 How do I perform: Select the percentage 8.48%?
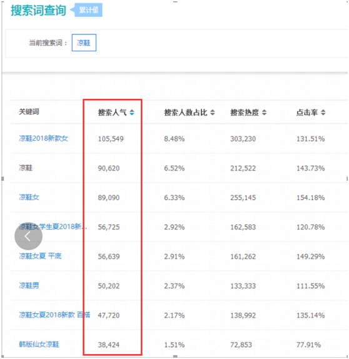tap(174, 139)
